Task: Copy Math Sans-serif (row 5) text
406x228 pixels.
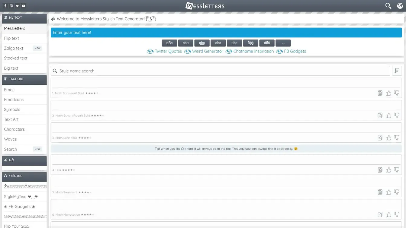Action: 380,192
